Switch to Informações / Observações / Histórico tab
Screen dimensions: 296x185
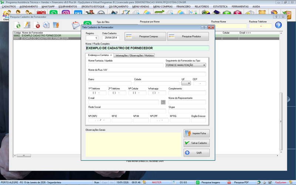pyautogui.click(x=135, y=55)
